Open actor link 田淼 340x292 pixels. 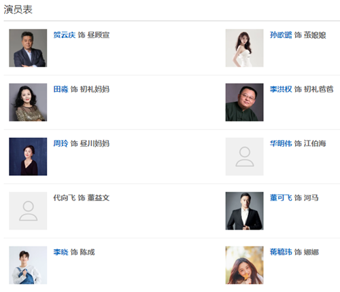coord(61,89)
